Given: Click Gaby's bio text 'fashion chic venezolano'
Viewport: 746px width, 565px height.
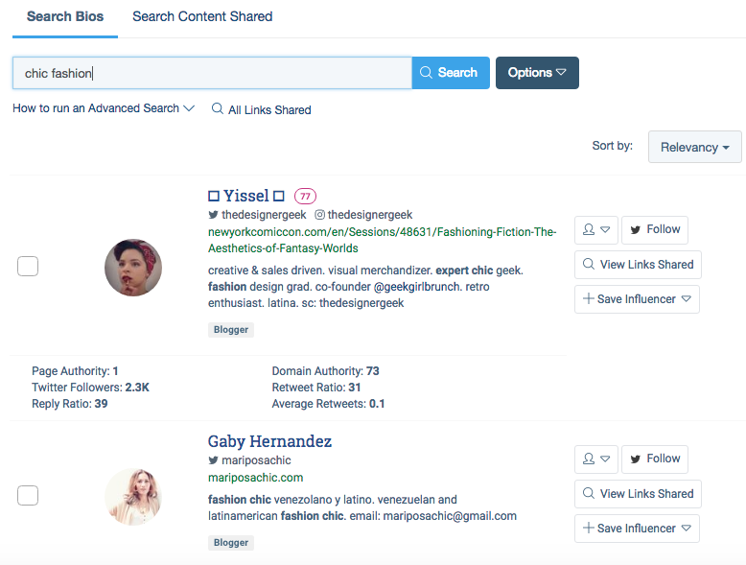Looking at the screenshot, I should [362, 507].
